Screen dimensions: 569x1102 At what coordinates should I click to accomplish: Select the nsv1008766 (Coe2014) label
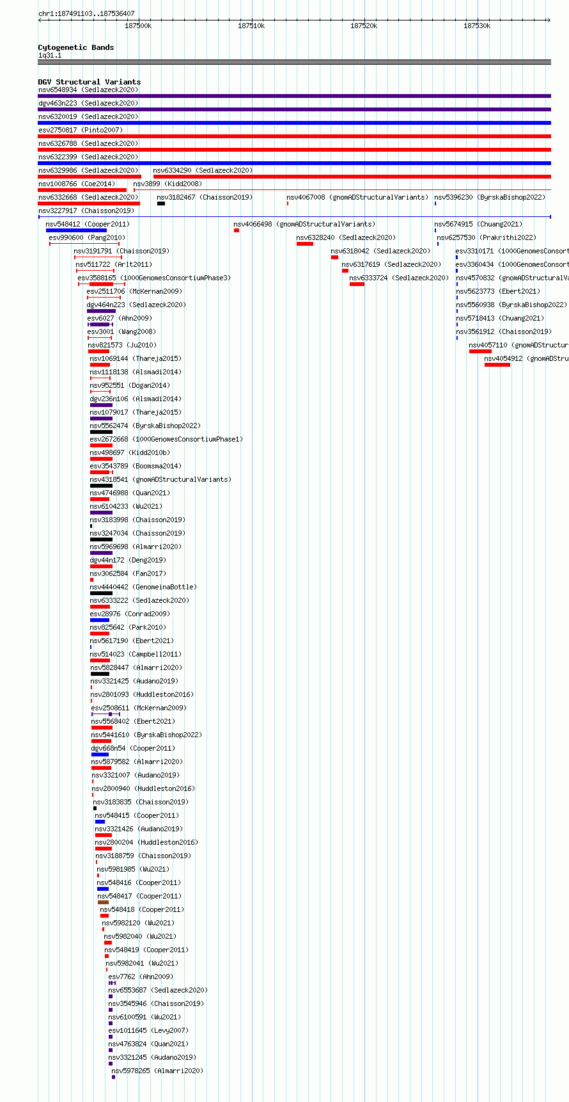pyautogui.click(x=77, y=184)
